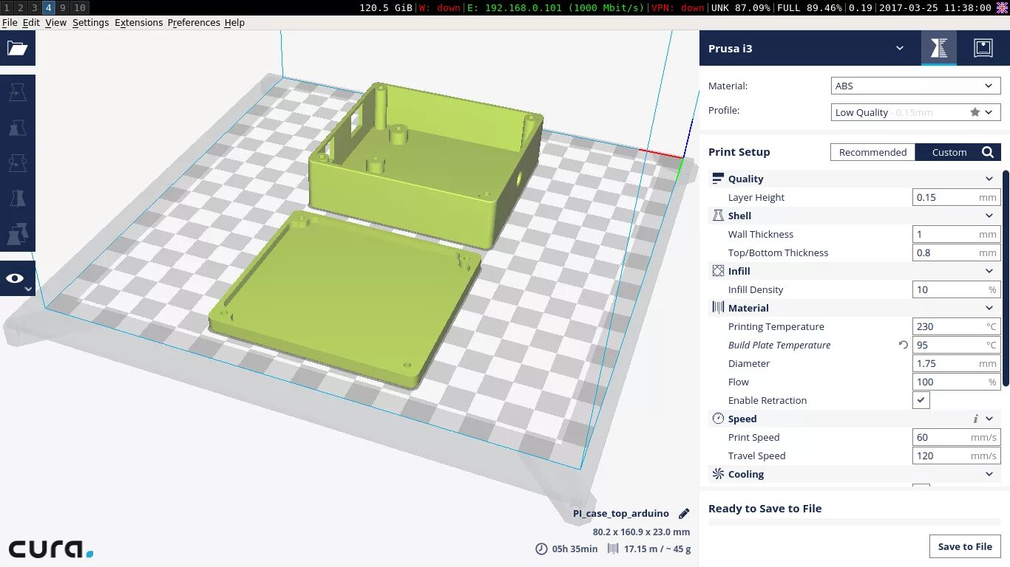The width and height of the screenshot is (1010, 567).
Task: Open the Extensions menu
Action: click(x=138, y=23)
